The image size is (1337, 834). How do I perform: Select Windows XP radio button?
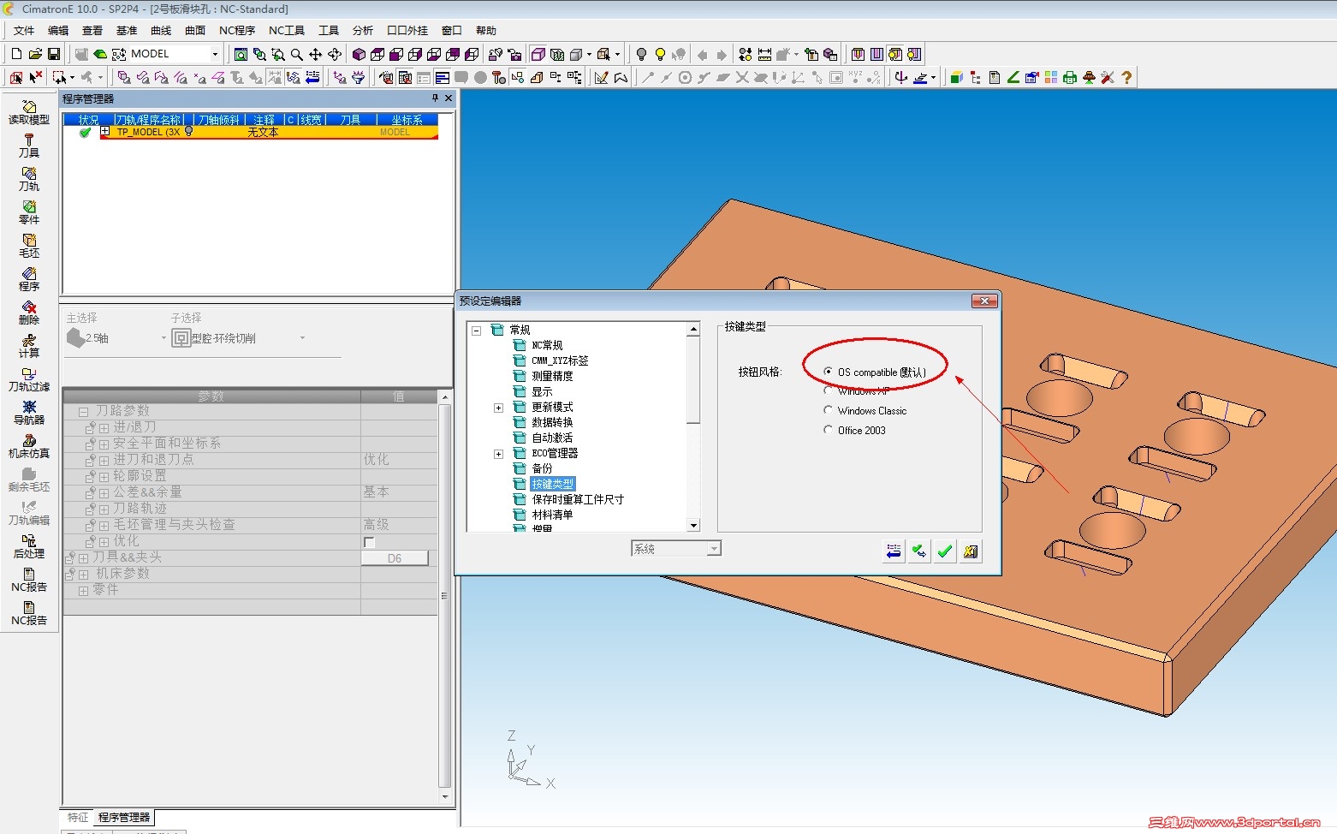coord(828,391)
